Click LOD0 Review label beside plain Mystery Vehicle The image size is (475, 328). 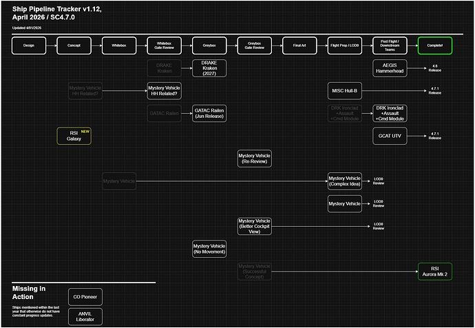tap(379, 204)
